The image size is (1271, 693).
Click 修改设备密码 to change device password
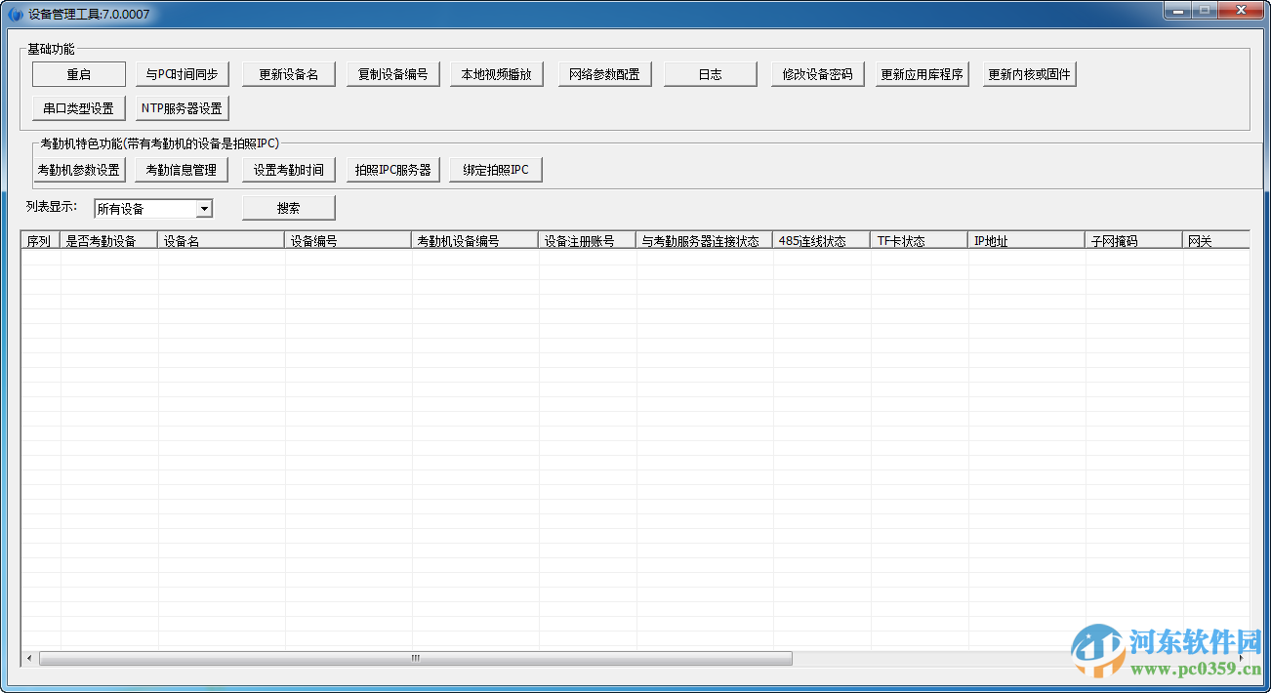[x=815, y=73]
